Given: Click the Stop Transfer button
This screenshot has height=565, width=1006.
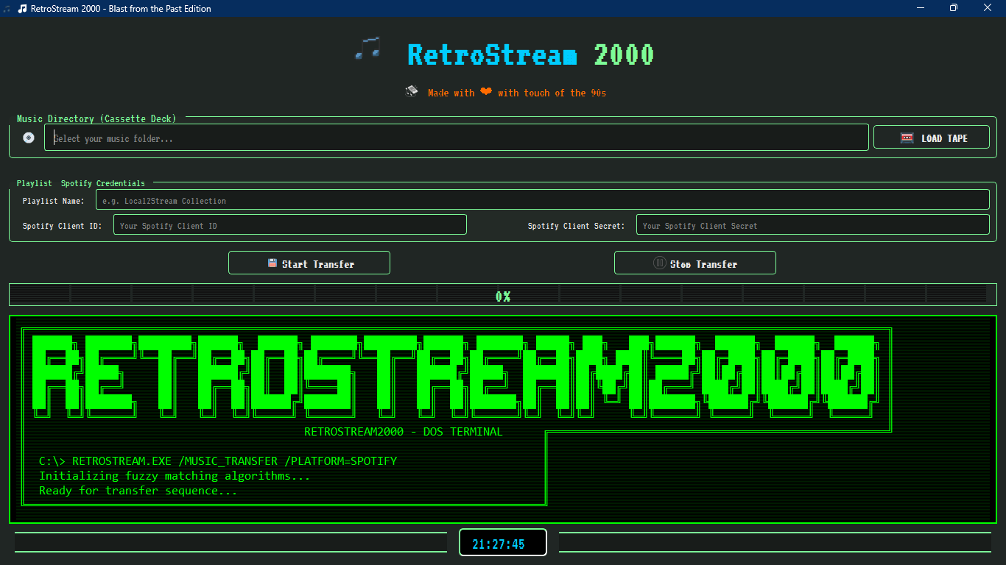Looking at the screenshot, I should (695, 263).
